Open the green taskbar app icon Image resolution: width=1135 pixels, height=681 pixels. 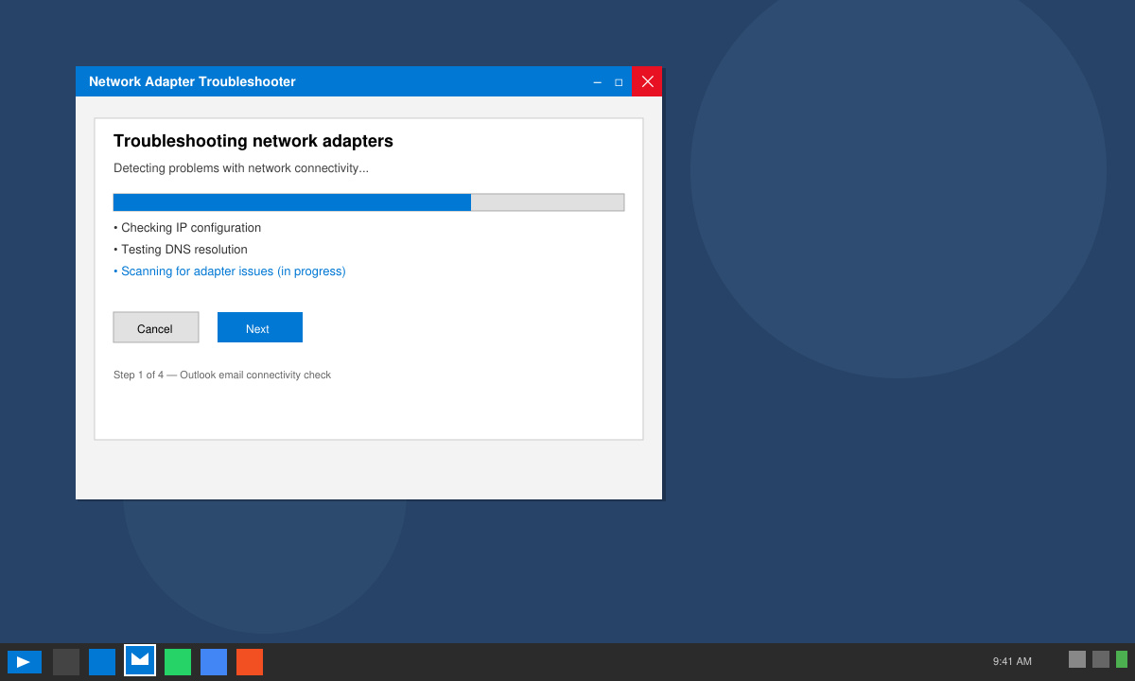click(x=178, y=662)
